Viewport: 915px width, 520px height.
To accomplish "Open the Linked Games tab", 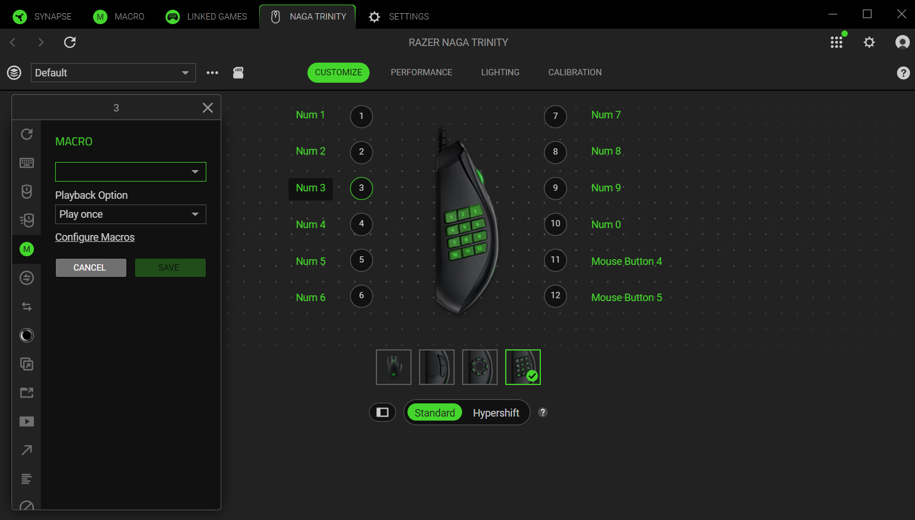I will point(206,17).
